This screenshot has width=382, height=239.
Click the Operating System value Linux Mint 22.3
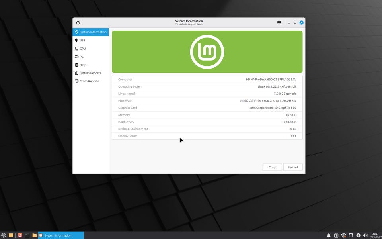click(x=277, y=86)
